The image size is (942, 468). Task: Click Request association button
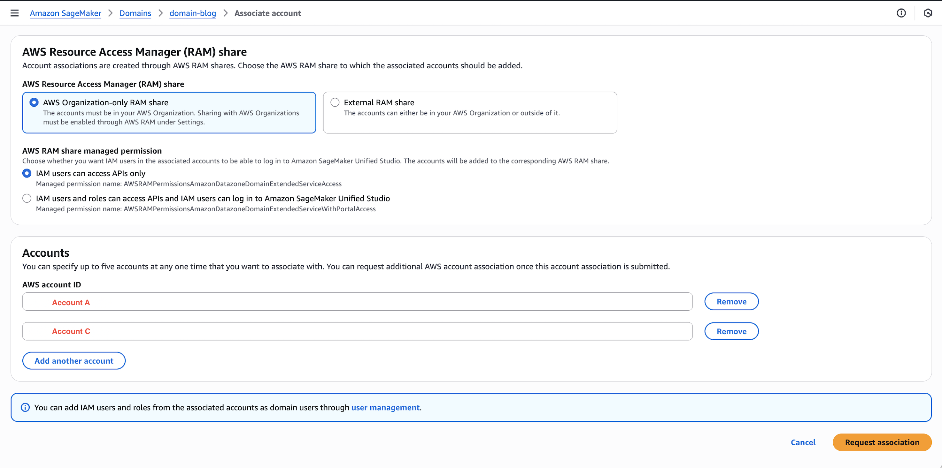click(882, 442)
